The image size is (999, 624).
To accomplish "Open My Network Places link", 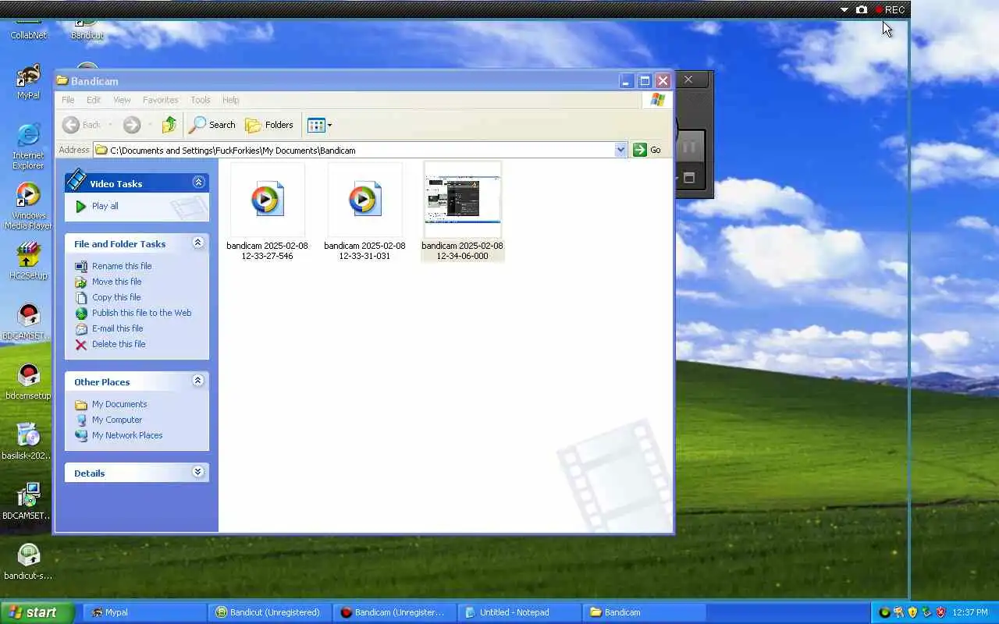I will pyautogui.click(x=127, y=435).
